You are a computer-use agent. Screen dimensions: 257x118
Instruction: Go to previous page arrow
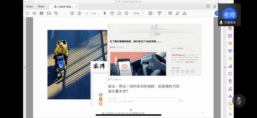click(x=72, y=13)
